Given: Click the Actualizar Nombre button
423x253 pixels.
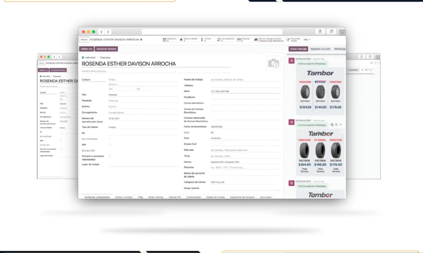Looking at the screenshot, I should [107, 48].
